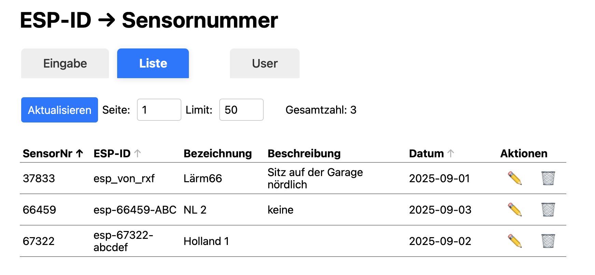Focus the Seite page number field
The width and height of the screenshot is (595, 275).
159,110
